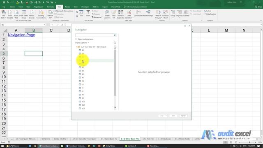This screenshot has height=148, width=263.
Task: Open Data Analysis tool
Action: click(210, 14)
